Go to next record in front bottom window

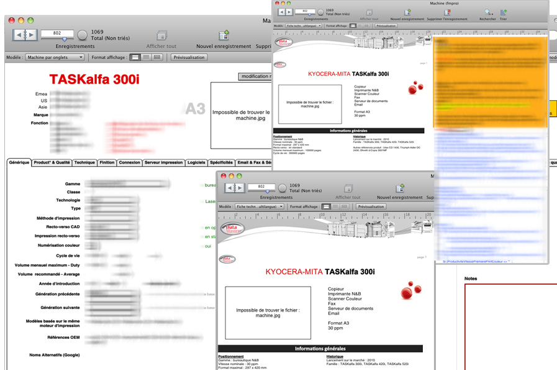coord(240,188)
